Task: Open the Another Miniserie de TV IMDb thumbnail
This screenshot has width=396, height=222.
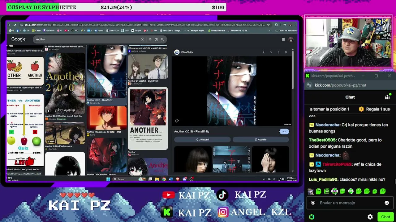Action: (107, 118)
